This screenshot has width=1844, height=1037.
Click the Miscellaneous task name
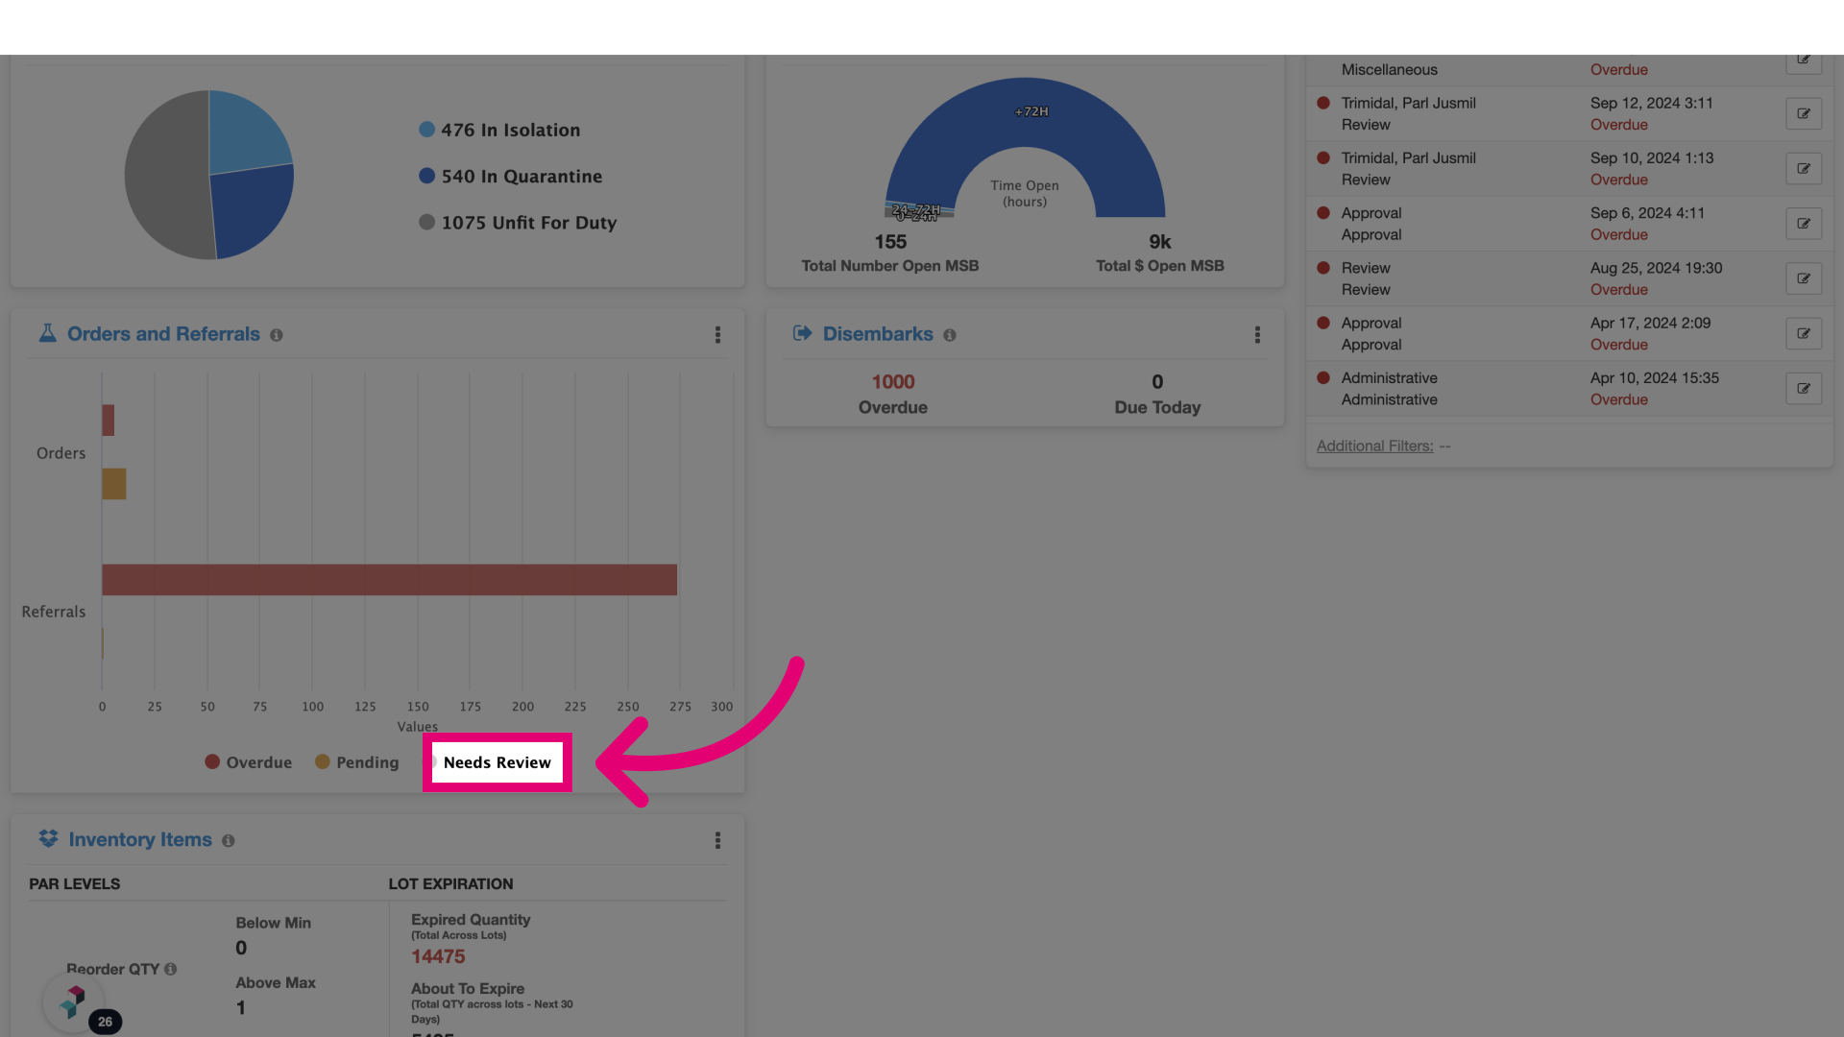(1389, 70)
